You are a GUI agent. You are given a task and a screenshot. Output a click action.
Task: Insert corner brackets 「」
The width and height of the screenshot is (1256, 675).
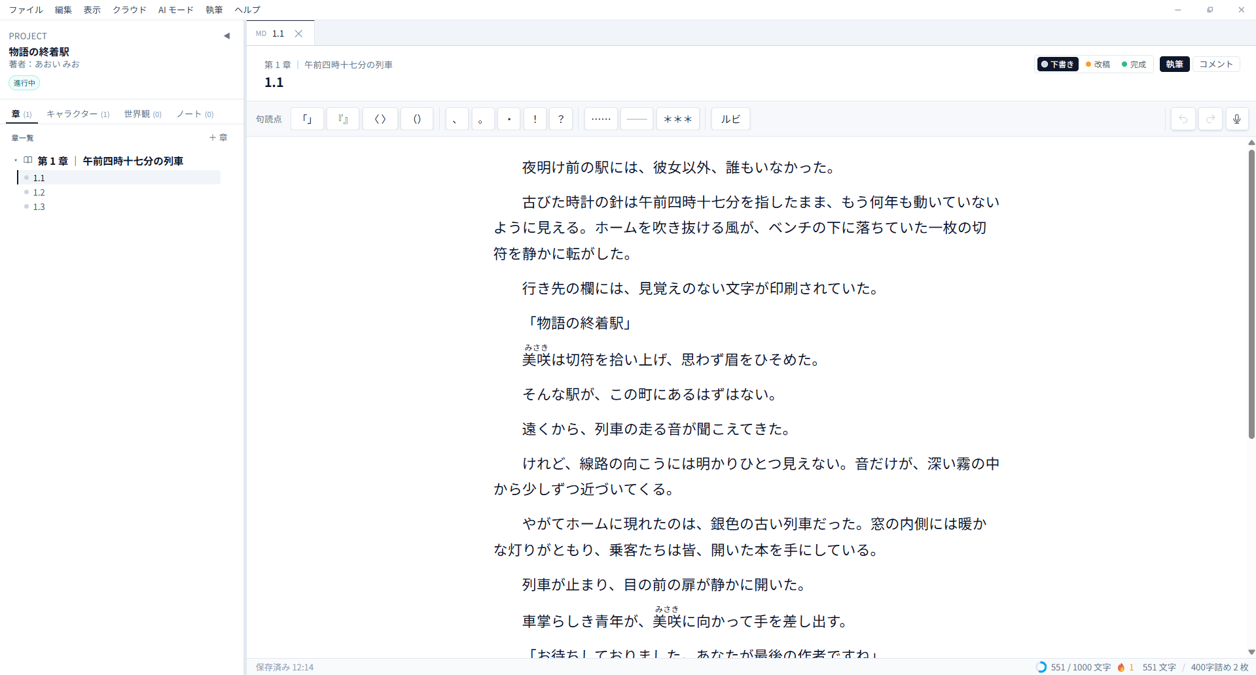click(307, 119)
